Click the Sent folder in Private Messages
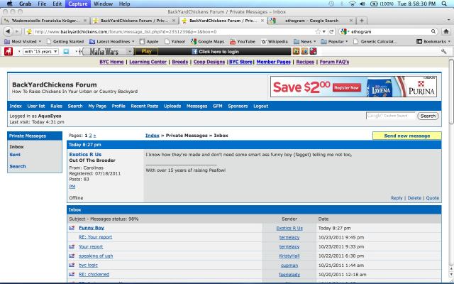 [x=15, y=154]
